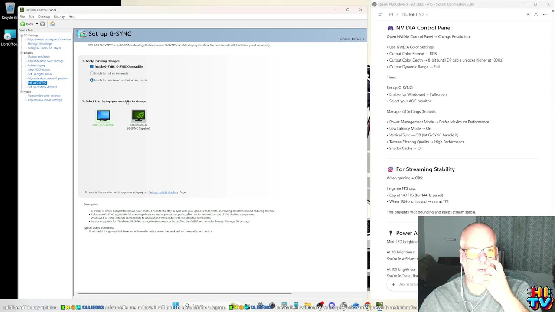Toggle Enable G-SYNC, G-SYNC Compatible checkbox

91,67
